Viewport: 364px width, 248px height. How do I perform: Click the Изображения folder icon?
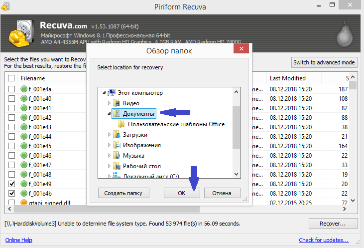pos(117,145)
